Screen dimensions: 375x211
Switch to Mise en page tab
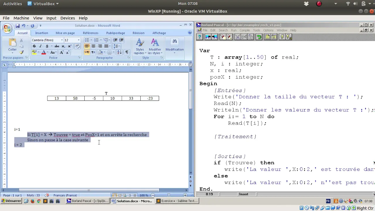[x=65, y=33]
